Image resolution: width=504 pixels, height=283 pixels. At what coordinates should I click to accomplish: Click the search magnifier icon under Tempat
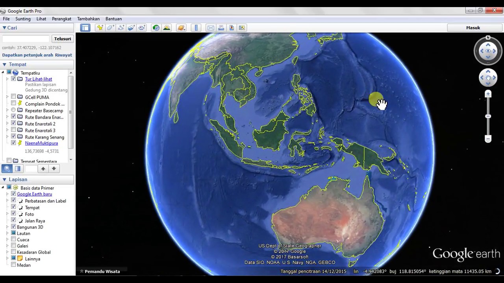tap(7, 169)
